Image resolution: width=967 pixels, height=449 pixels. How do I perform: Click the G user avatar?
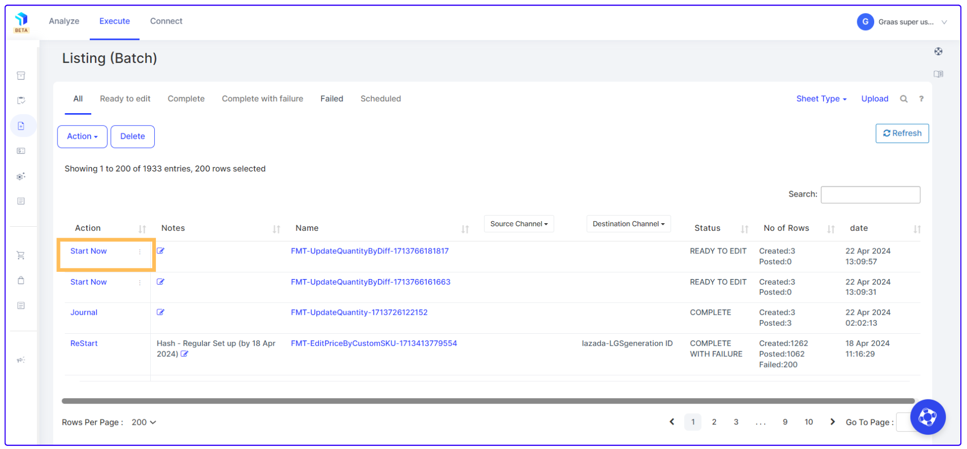865,22
